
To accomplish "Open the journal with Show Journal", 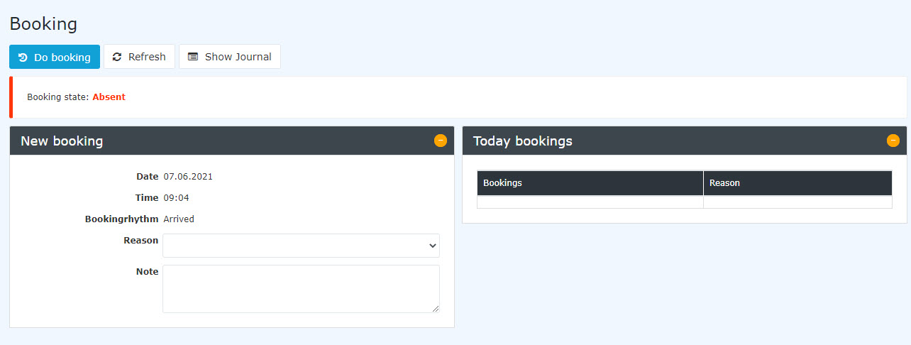I will (x=230, y=57).
